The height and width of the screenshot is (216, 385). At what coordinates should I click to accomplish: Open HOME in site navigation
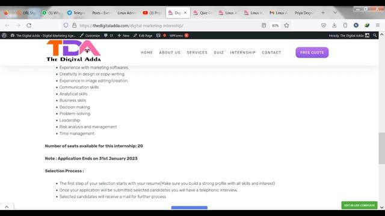click(147, 52)
